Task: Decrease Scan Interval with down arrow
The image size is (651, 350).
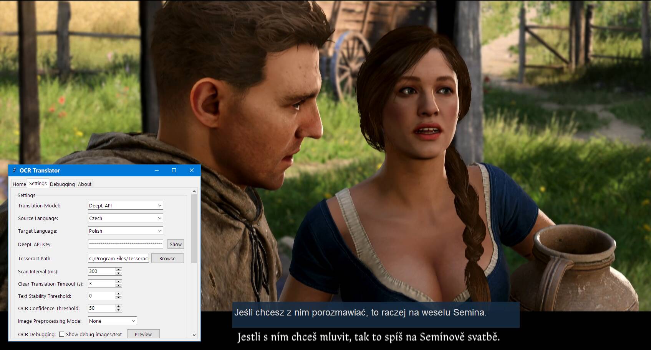Action: coord(119,273)
